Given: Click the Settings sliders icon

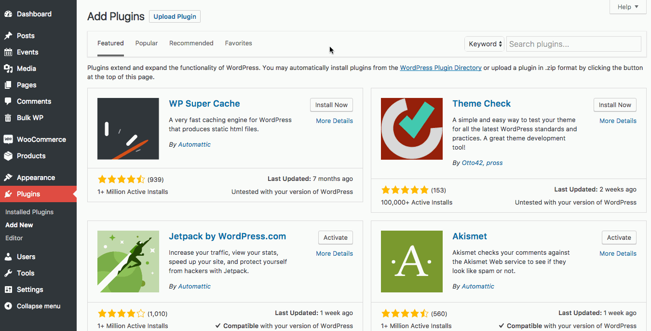Looking at the screenshot, I should pyautogui.click(x=8, y=290).
